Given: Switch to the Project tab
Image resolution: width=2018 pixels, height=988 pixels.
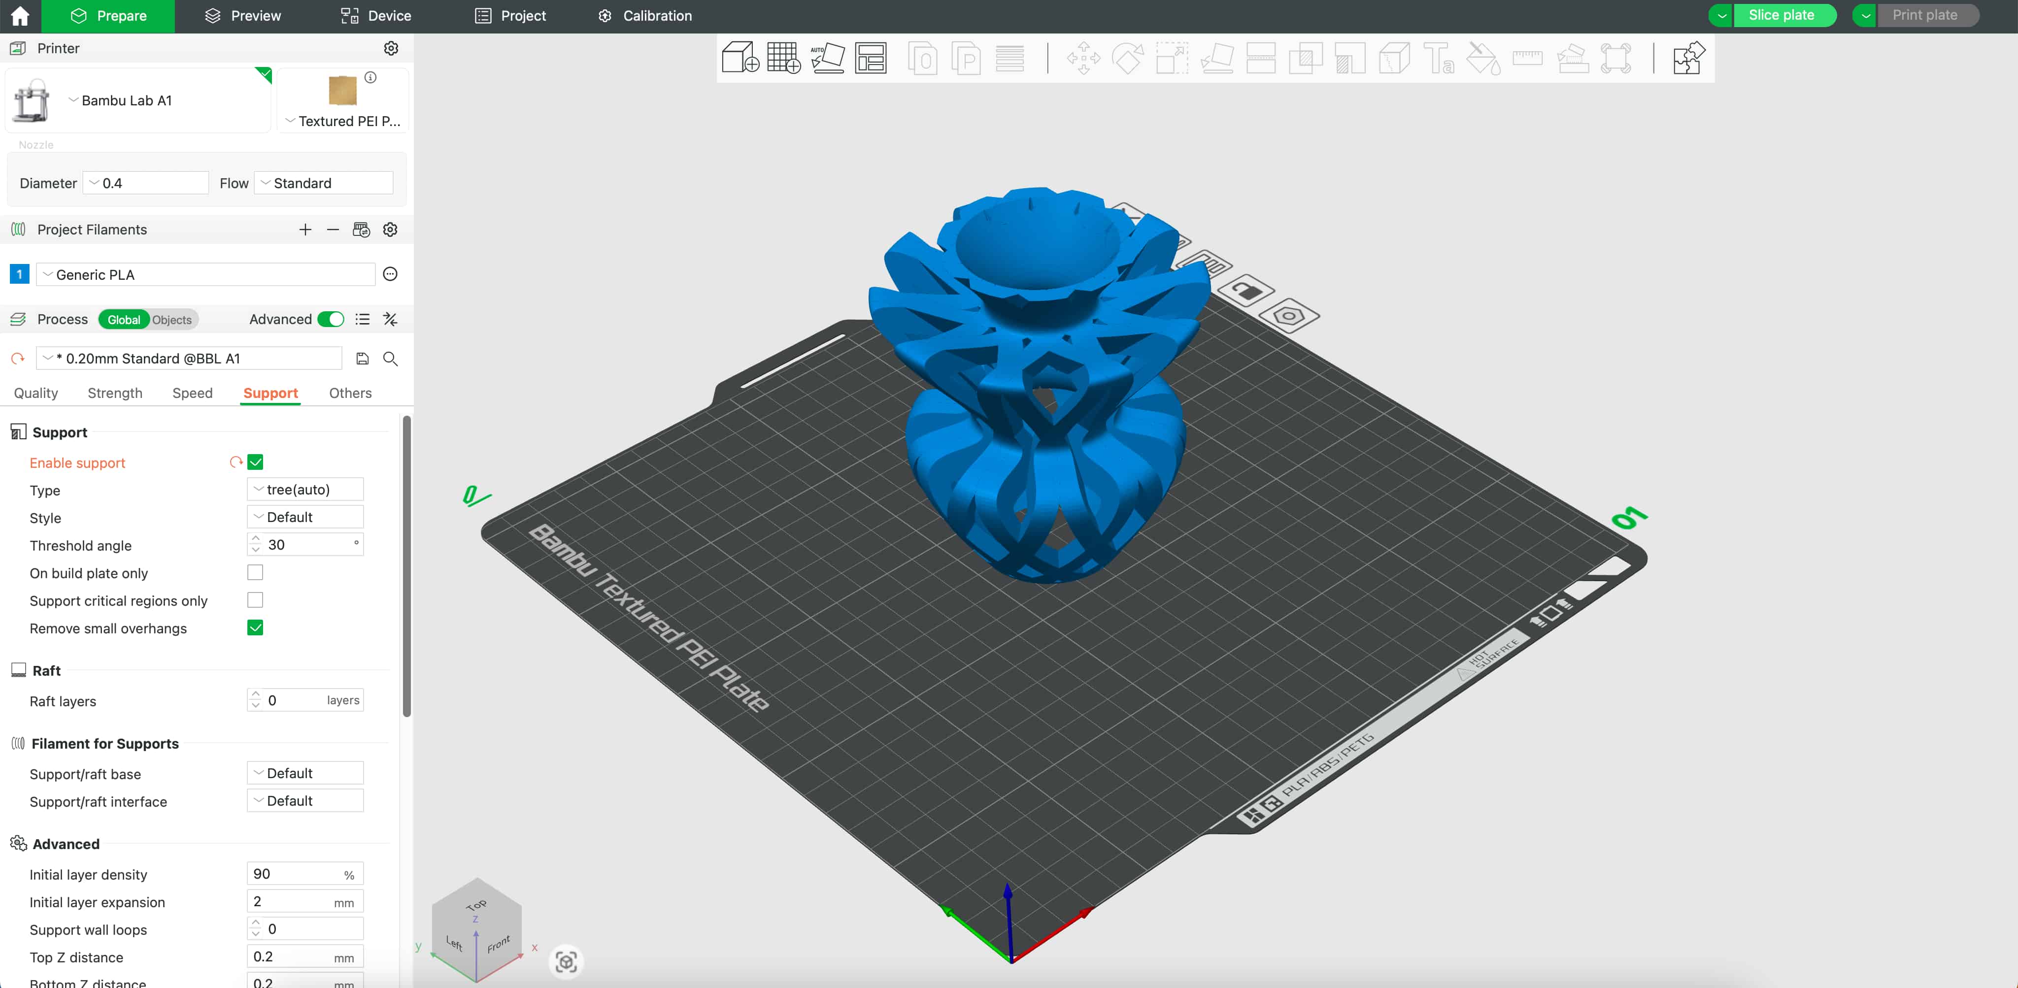Looking at the screenshot, I should pyautogui.click(x=511, y=16).
